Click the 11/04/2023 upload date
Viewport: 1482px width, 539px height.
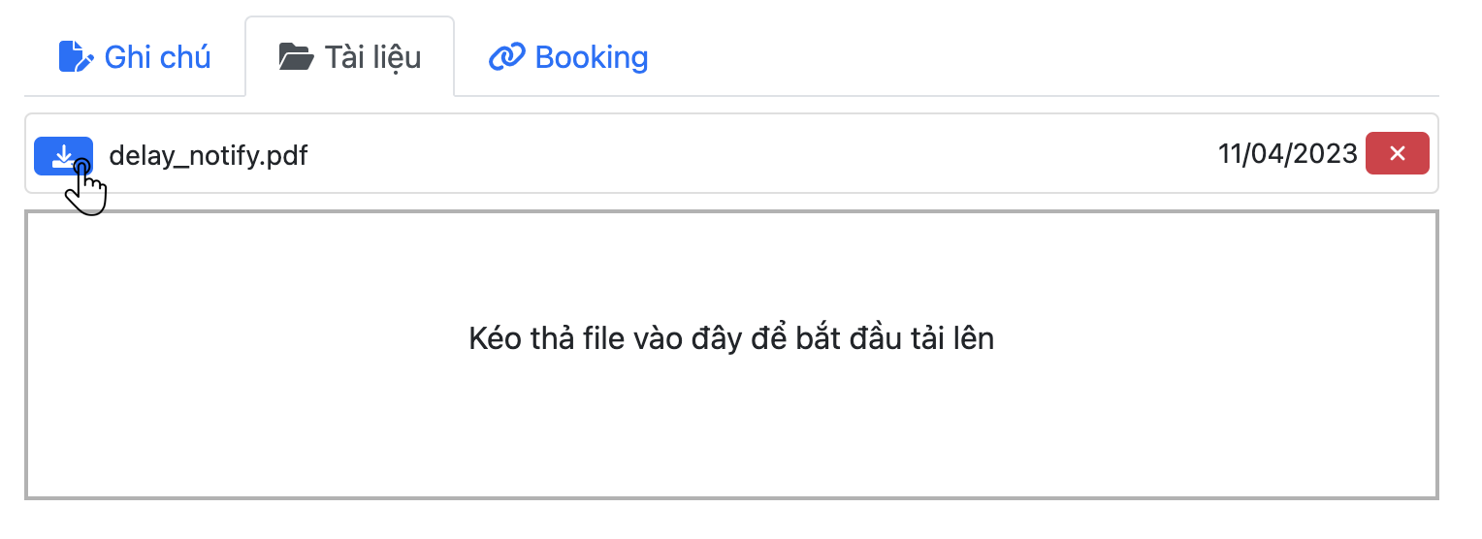[1287, 154]
